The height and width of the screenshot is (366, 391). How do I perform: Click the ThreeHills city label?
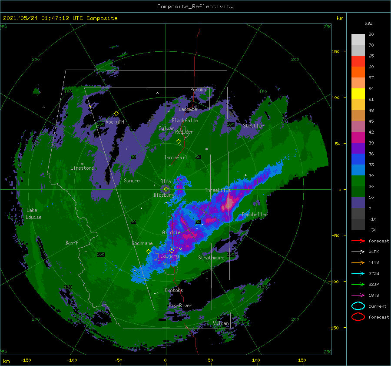point(218,190)
